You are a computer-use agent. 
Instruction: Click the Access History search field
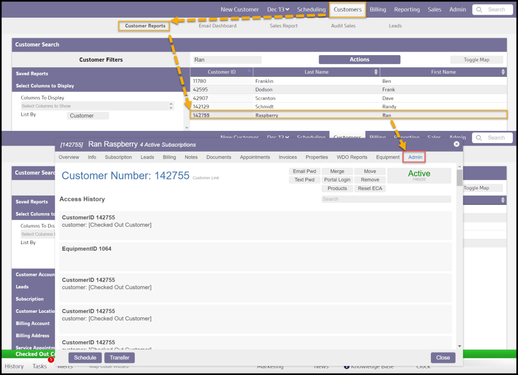pos(386,199)
